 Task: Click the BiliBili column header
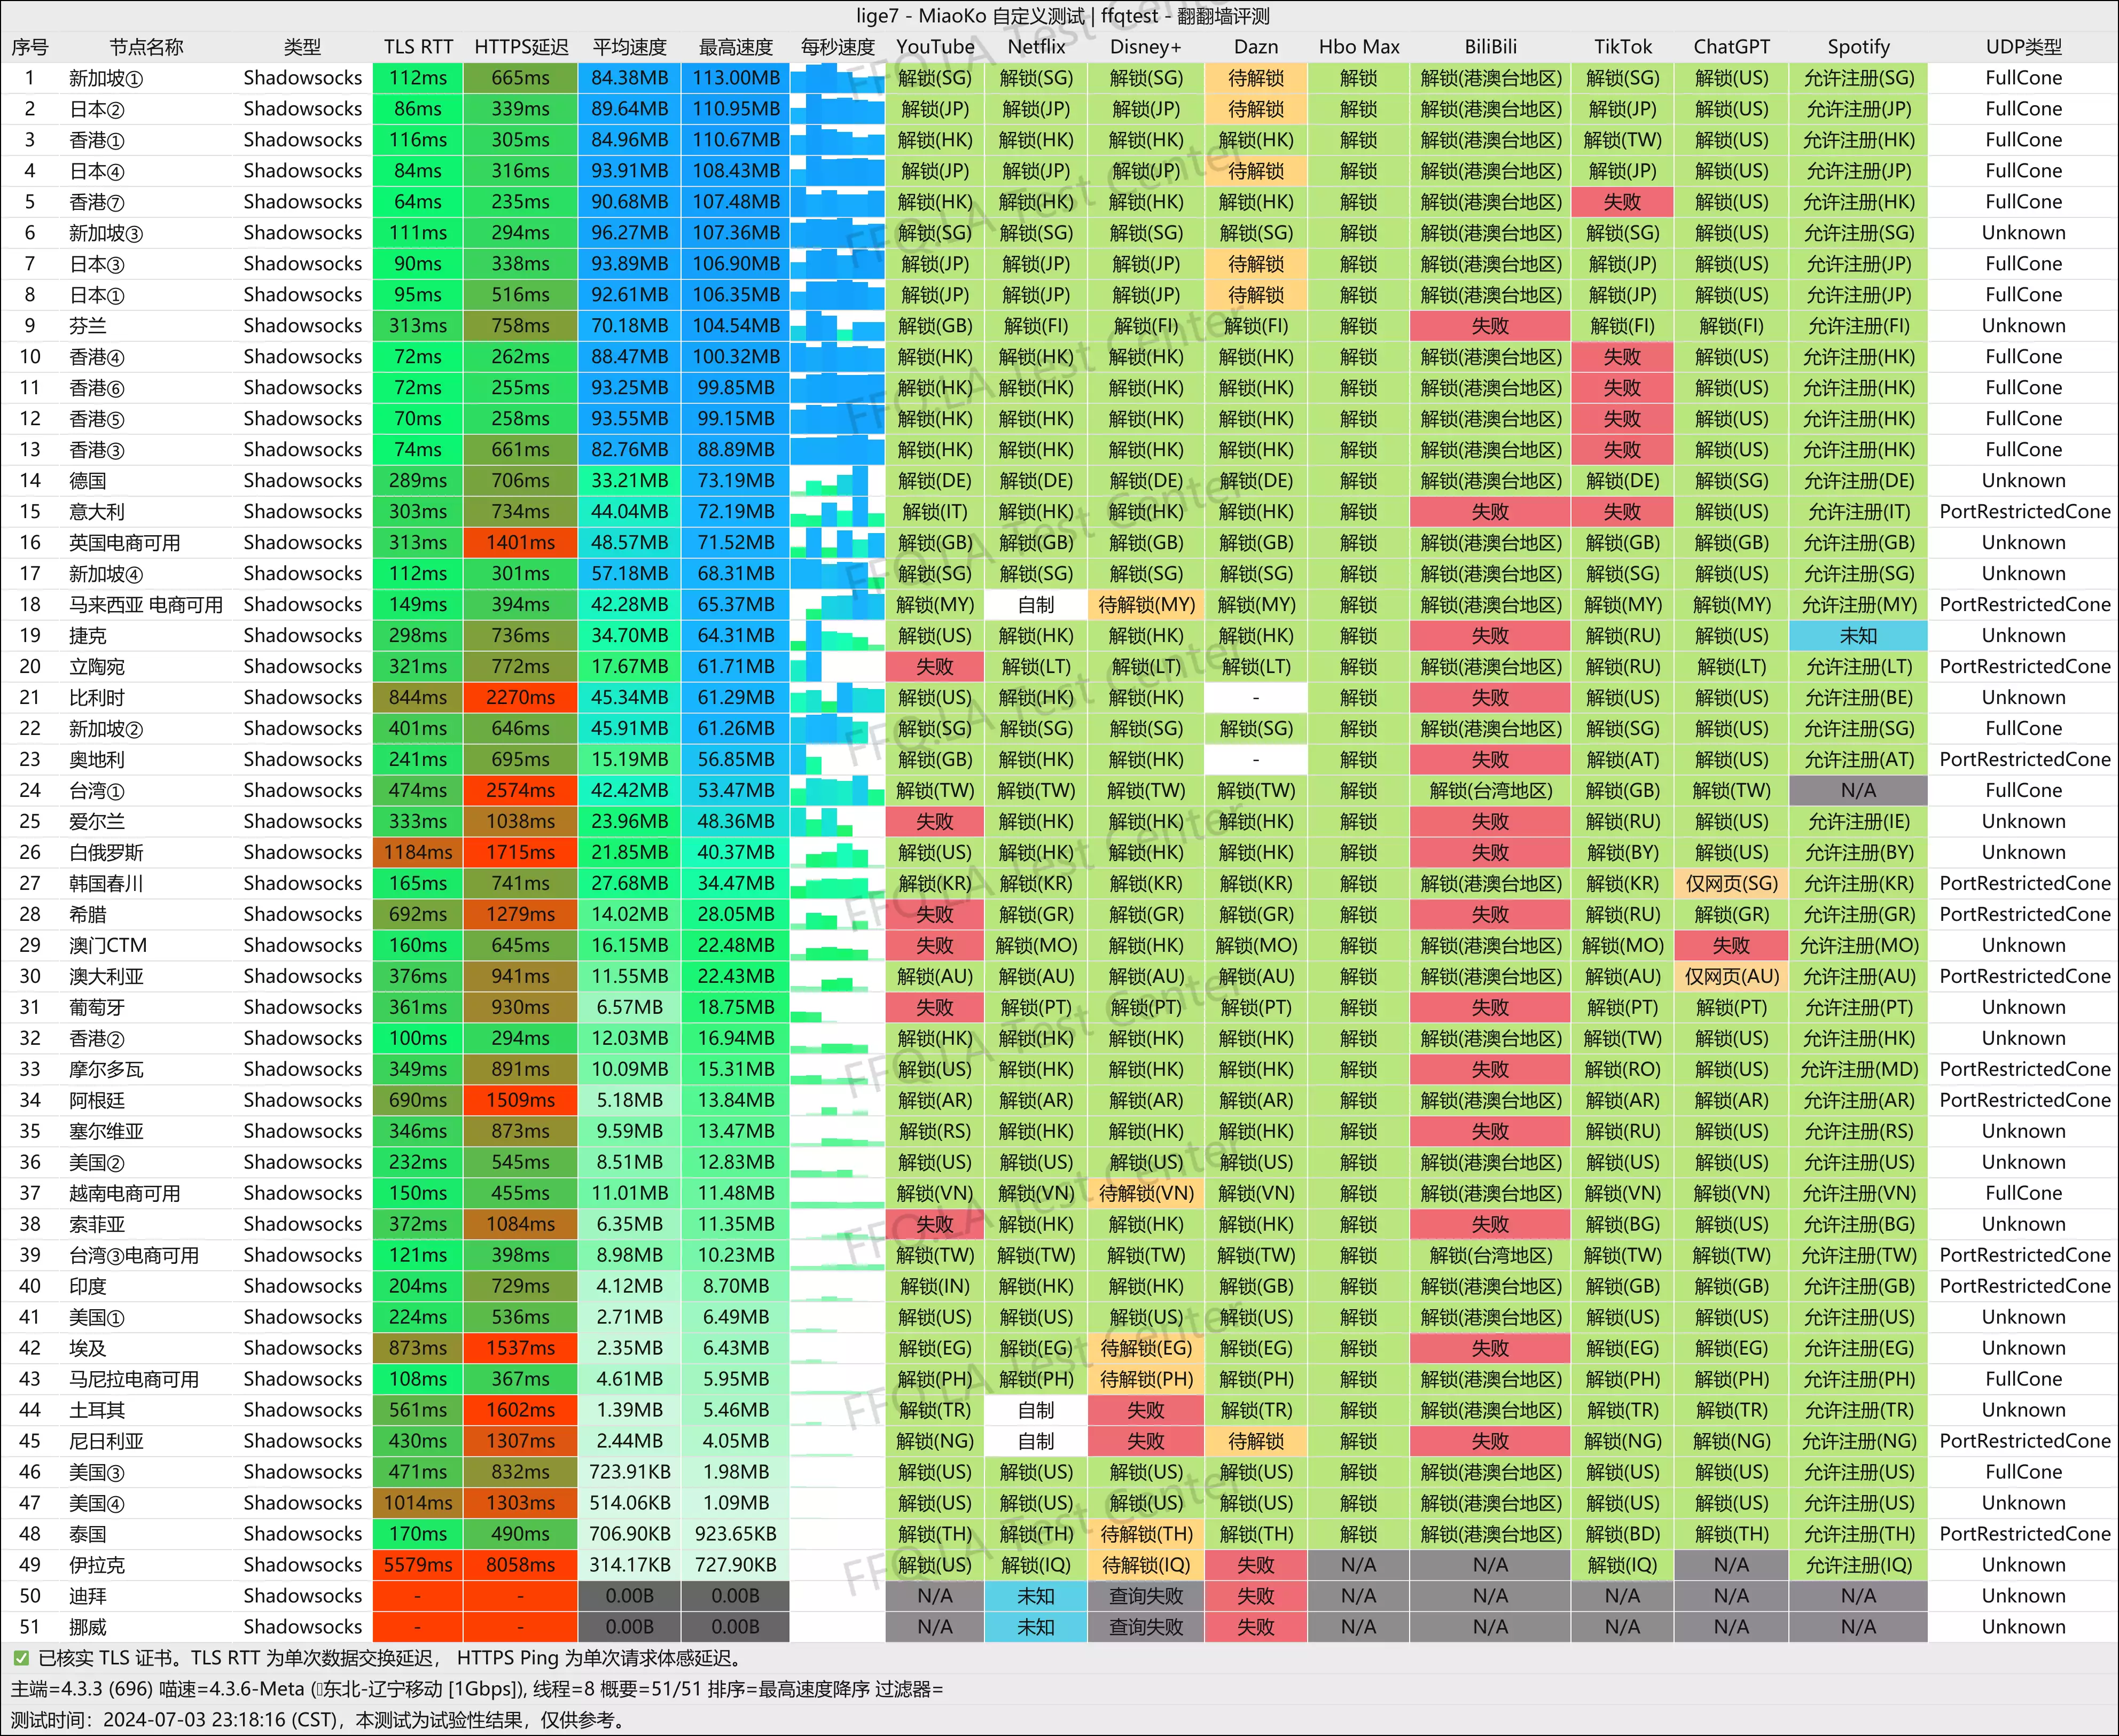point(1490,47)
